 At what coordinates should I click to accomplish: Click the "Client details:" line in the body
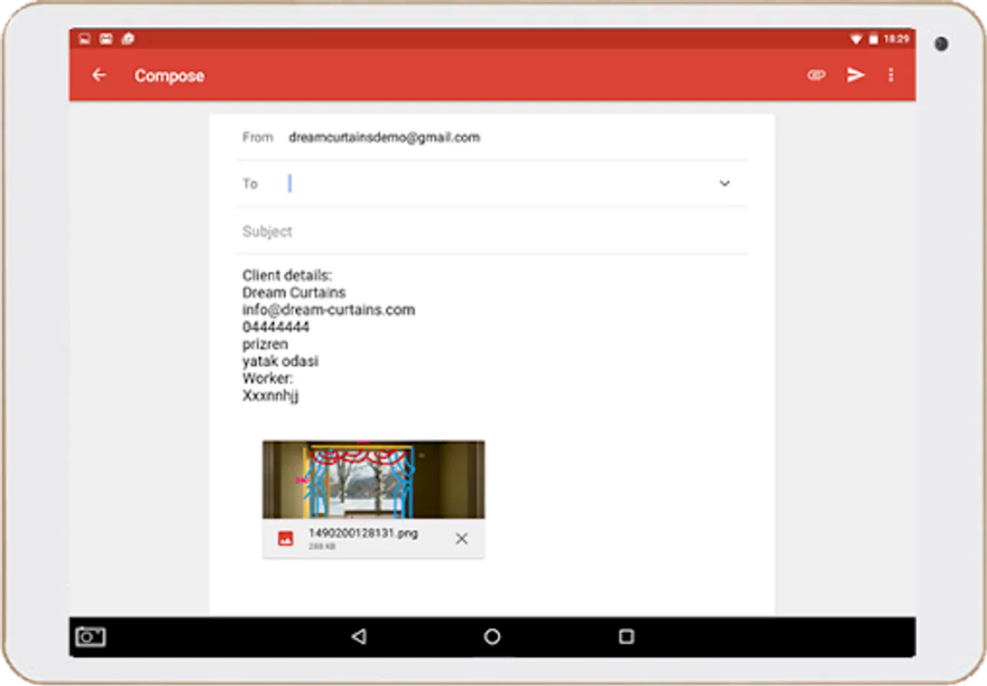tap(288, 275)
